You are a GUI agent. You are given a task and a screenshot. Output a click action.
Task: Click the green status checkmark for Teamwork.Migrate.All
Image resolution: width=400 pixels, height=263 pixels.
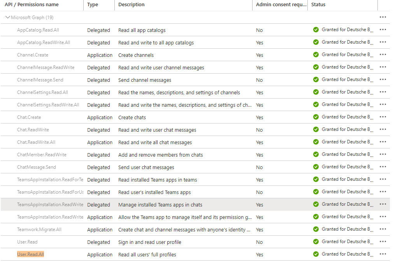point(316,229)
